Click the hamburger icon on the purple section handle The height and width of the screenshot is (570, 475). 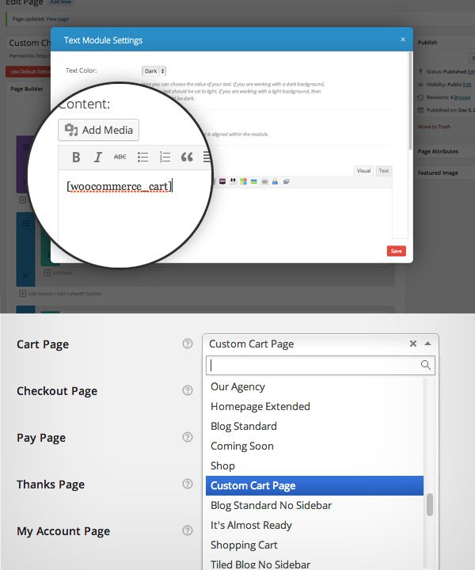(x=25, y=147)
